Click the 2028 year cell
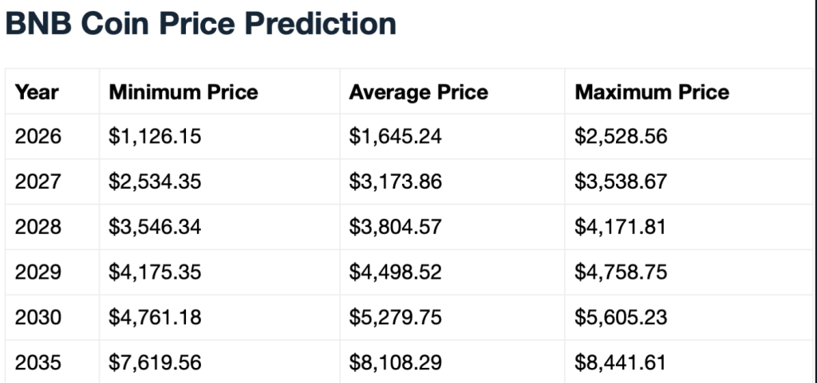The height and width of the screenshot is (383, 817). [38, 228]
